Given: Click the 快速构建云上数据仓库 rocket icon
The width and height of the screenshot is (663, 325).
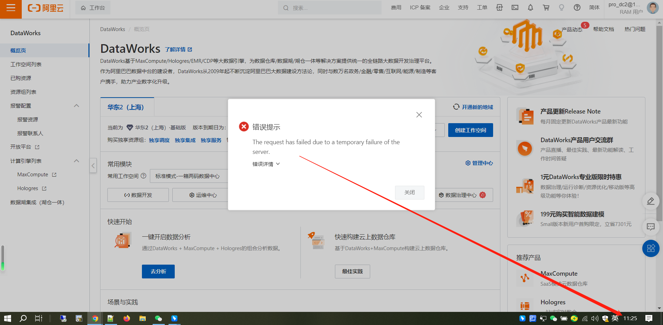Looking at the screenshot, I should point(316,241).
